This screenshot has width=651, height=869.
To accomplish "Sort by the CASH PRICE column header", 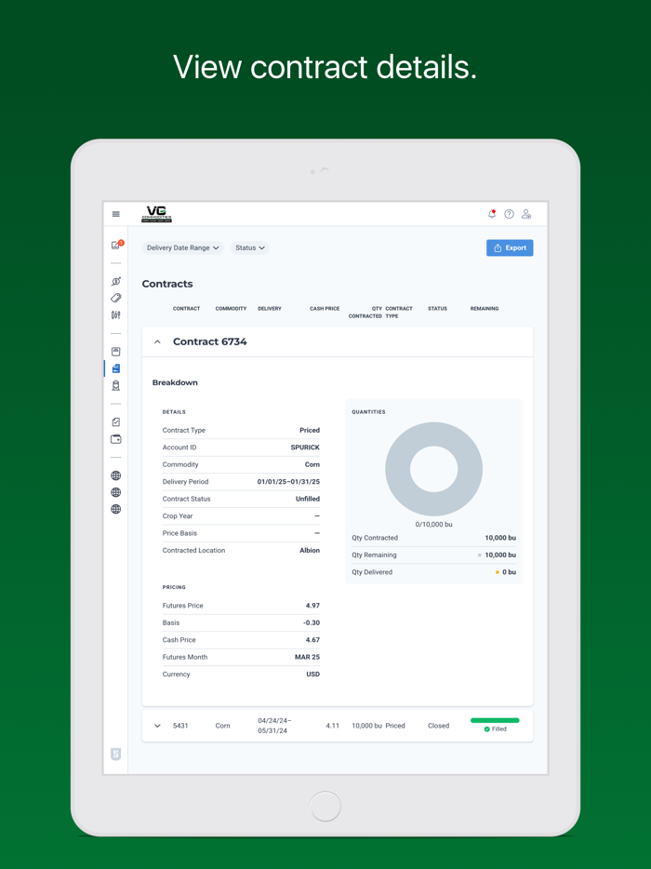I will 325,308.
